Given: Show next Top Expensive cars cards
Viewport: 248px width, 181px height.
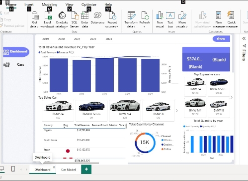Looking at the screenshot, I should [x=232, y=97].
